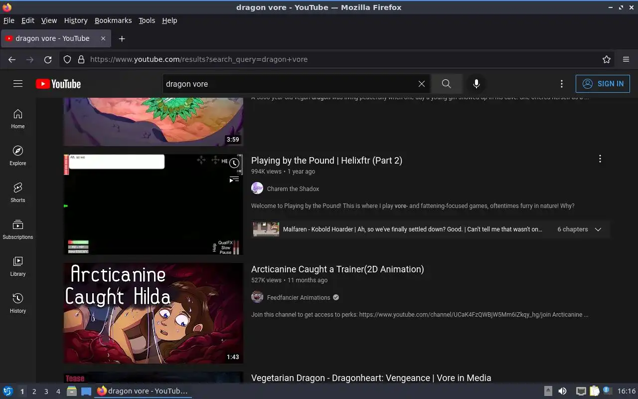Open the Tools menu
Screen dimensions: 638x399
(x=147, y=20)
